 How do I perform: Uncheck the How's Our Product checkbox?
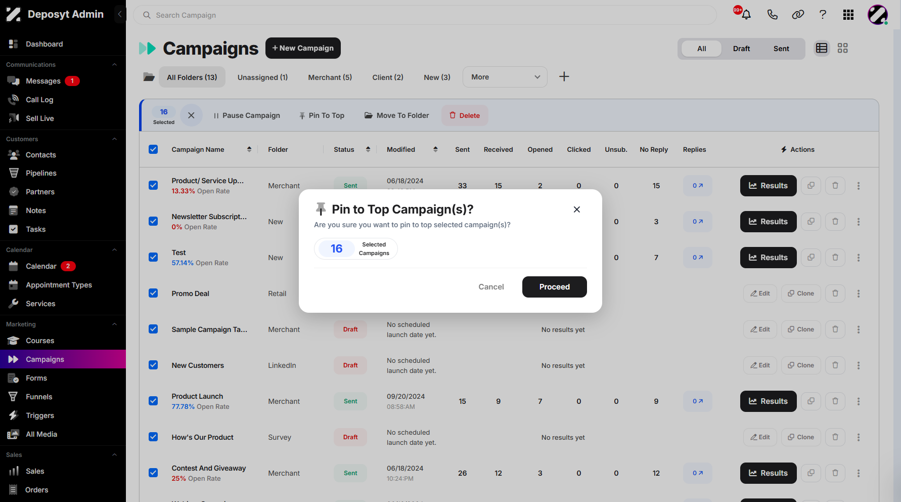[x=153, y=437]
